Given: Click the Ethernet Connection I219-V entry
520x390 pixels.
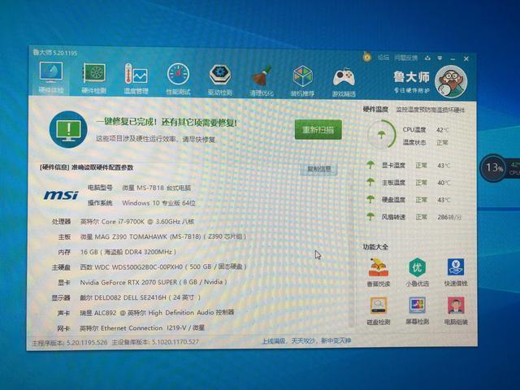Looking at the screenshot, I should point(142,328).
